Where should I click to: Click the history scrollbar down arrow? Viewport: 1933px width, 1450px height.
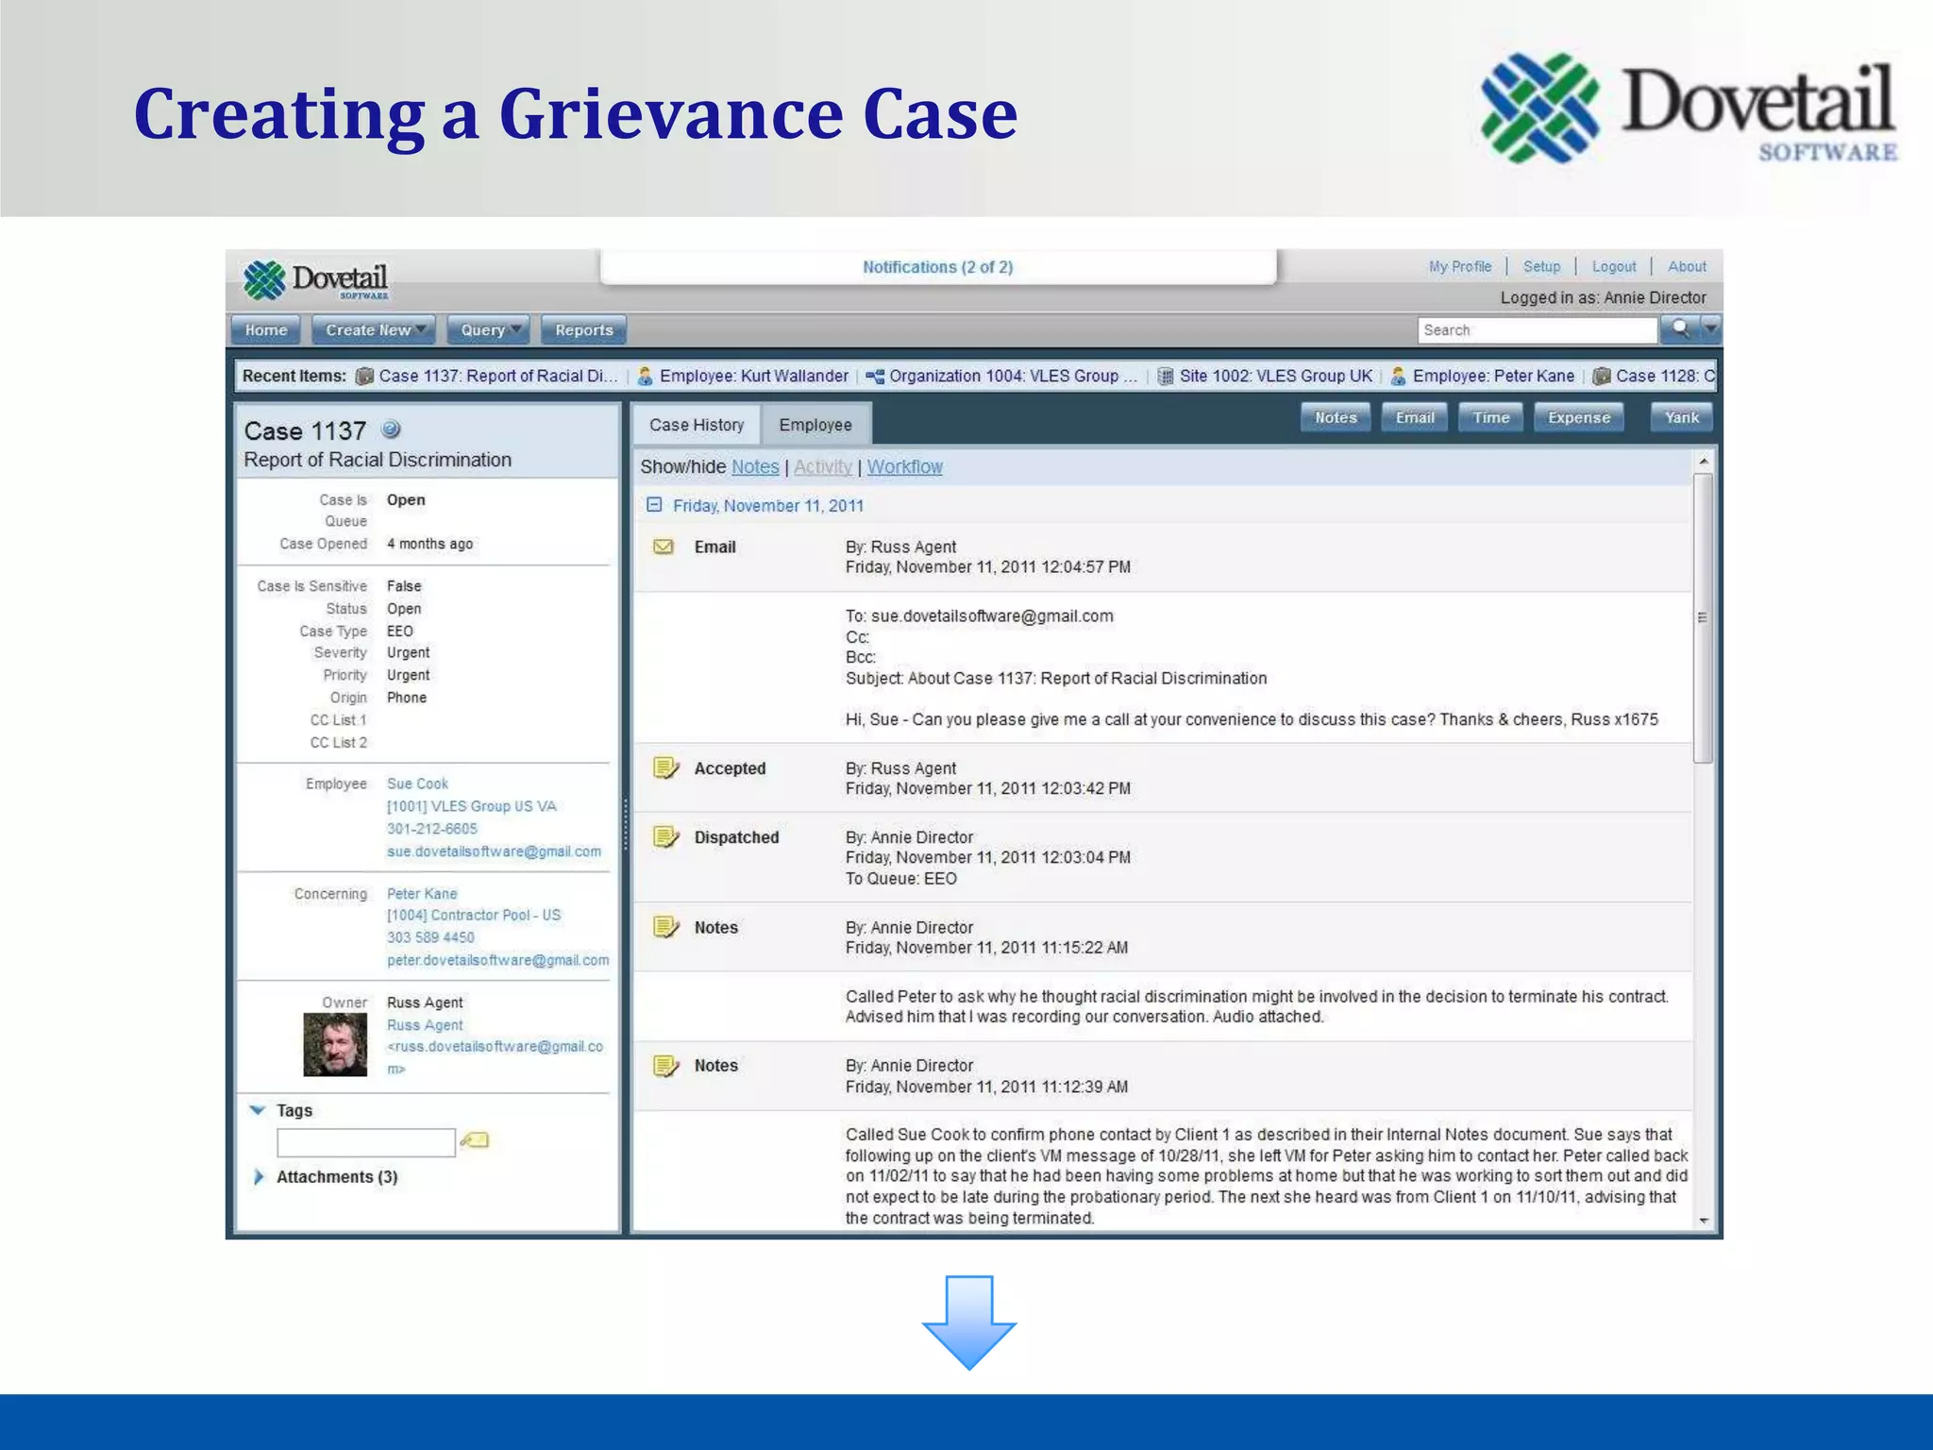(x=1704, y=1221)
